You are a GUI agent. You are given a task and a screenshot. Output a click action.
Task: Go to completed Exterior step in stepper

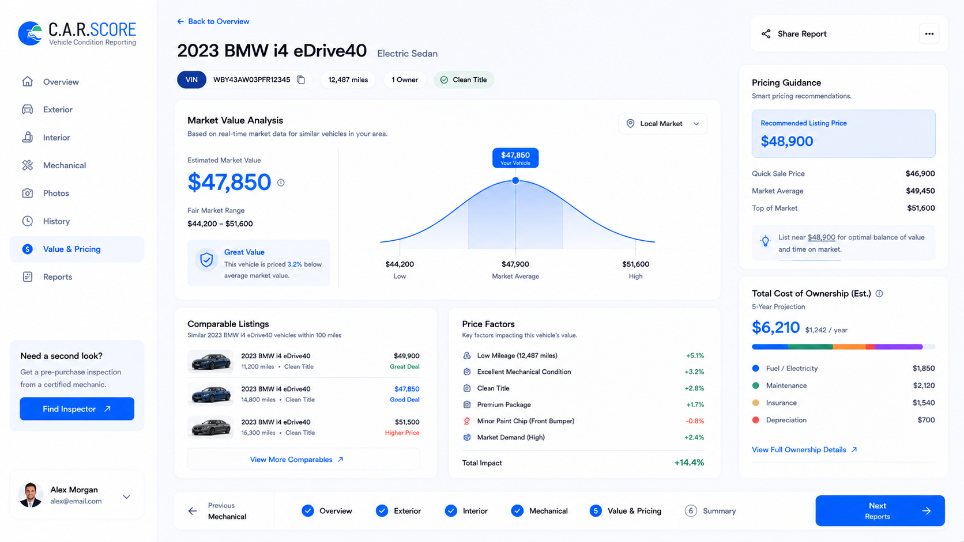click(398, 511)
